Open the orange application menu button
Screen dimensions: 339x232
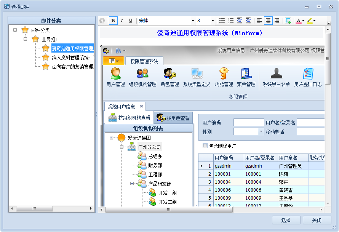114,61
